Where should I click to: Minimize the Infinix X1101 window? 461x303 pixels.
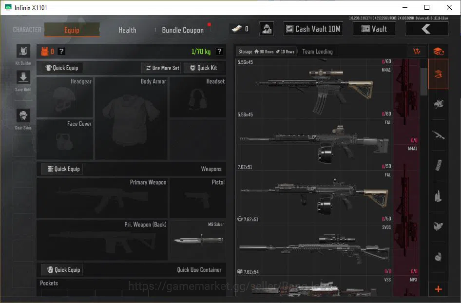pos(405,7)
